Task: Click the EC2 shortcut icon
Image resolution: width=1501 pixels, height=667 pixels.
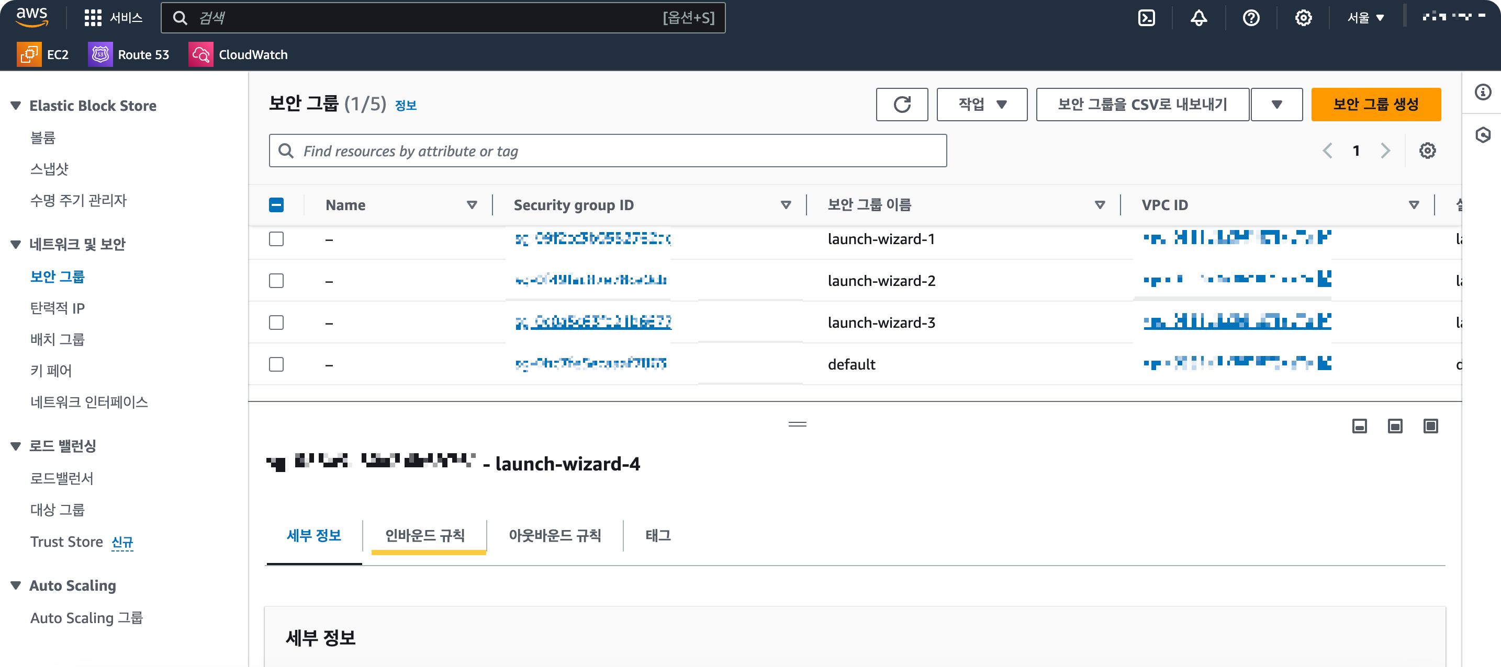Action: click(29, 55)
